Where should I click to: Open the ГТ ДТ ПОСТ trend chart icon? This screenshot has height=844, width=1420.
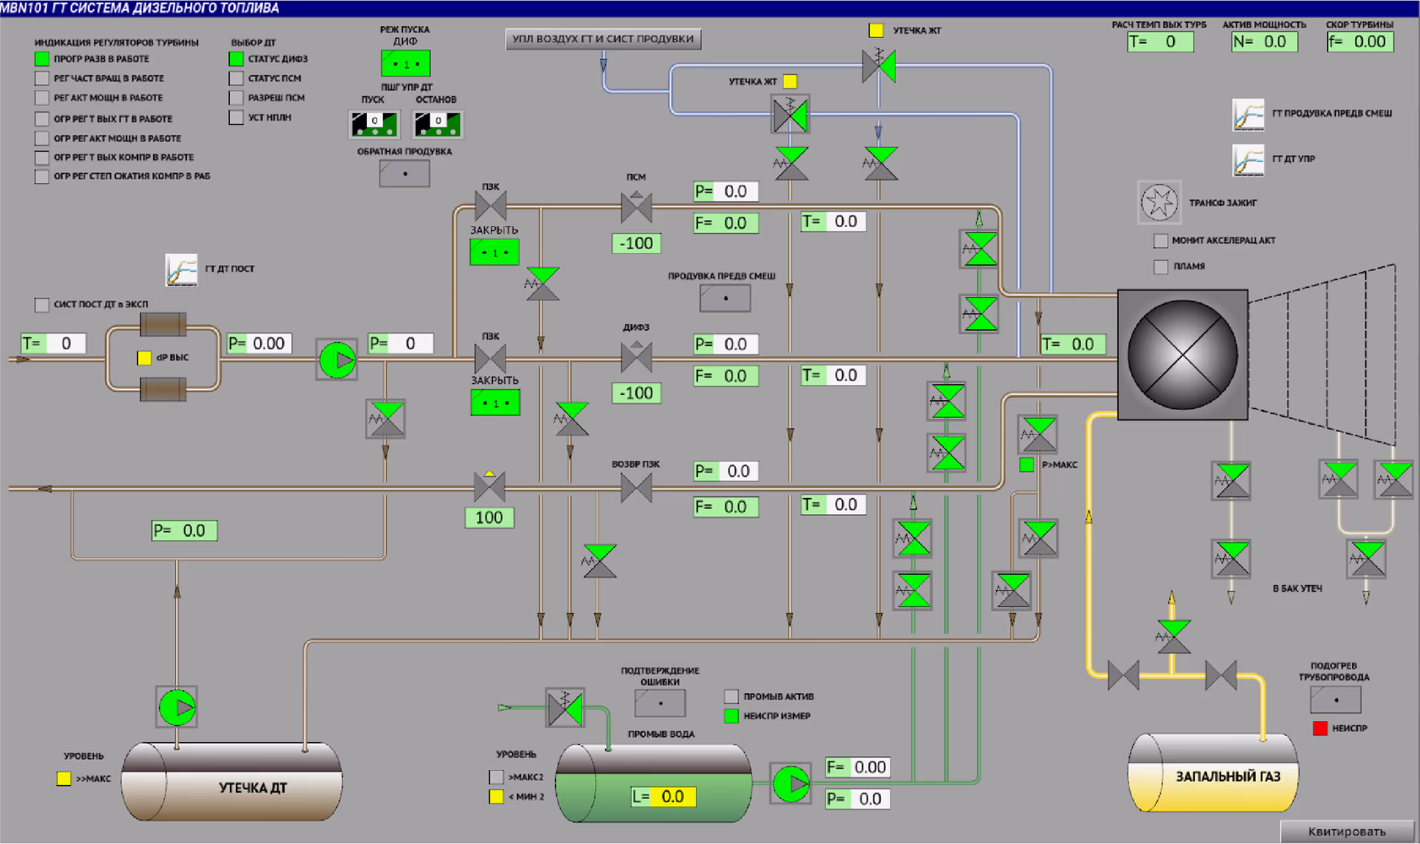click(x=181, y=270)
